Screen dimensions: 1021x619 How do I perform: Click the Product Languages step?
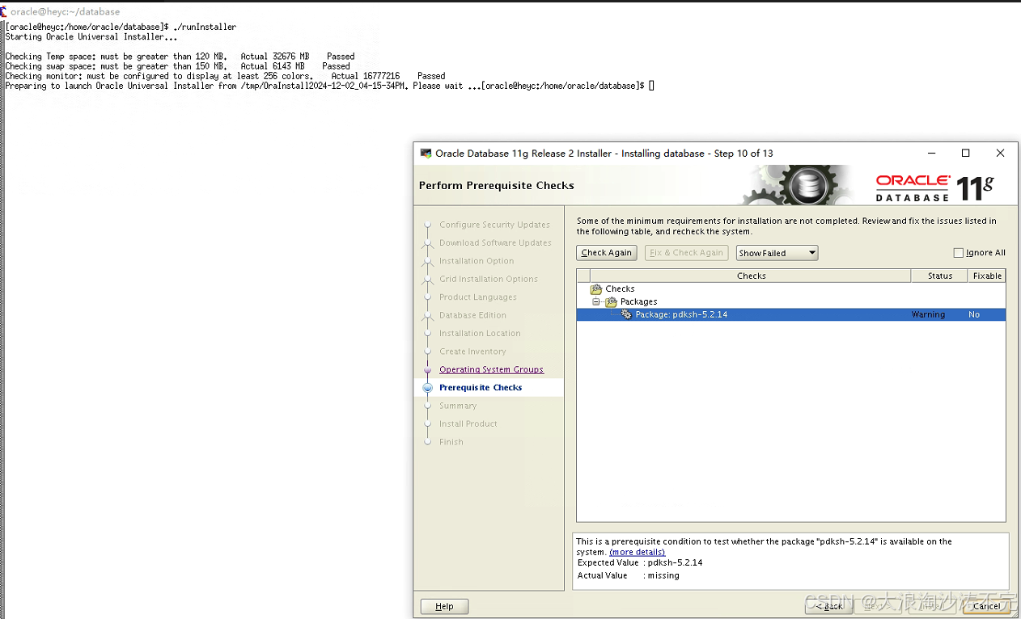coord(478,297)
